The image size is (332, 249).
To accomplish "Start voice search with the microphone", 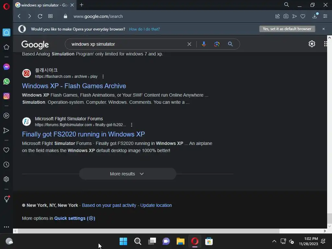I will 204,44.
